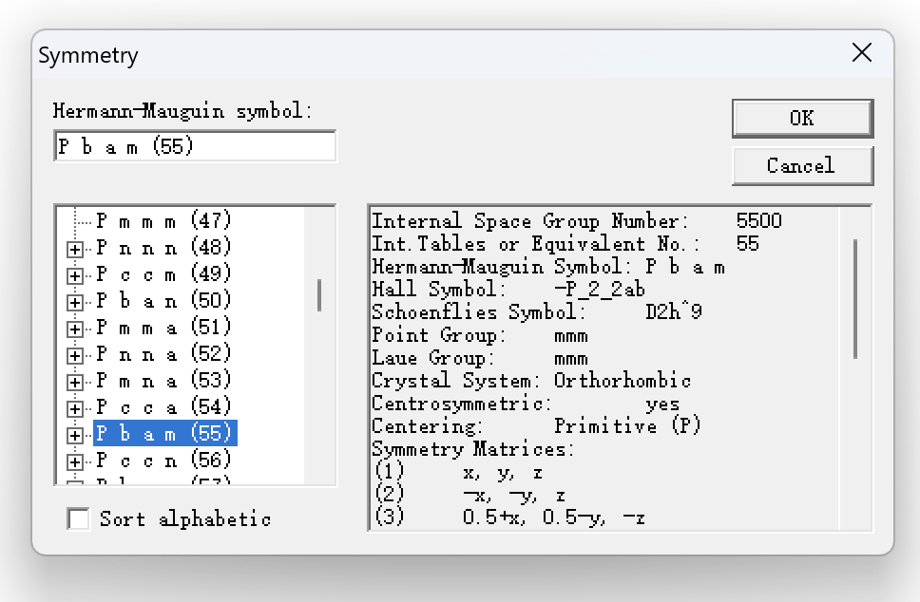Close the Symmetry window
This screenshot has width=920, height=602.
click(861, 53)
